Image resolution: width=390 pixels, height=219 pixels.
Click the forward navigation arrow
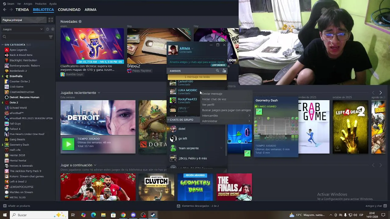pyautogui.click(x=11, y=10)
